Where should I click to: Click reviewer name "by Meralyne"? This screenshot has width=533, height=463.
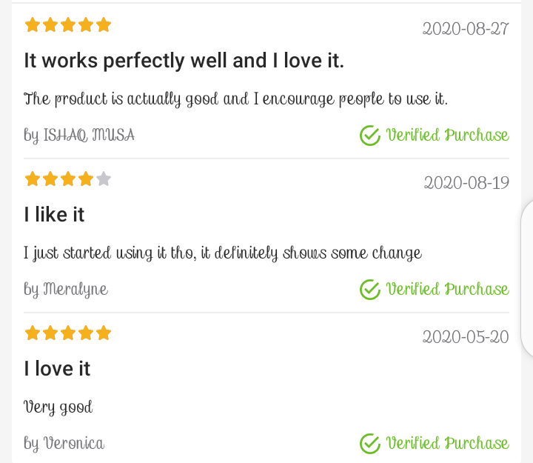tap(66, 290)
